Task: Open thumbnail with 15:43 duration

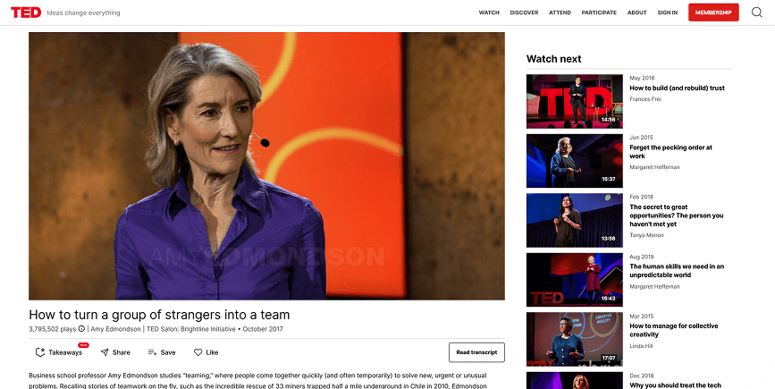Action: click(x=575, y=280)
